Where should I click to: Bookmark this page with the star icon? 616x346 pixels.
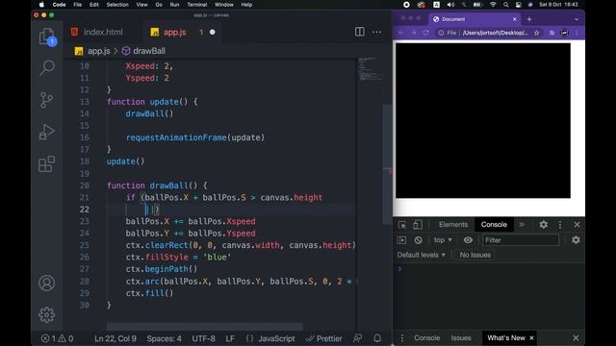pyautogui.click(x=537, y=33)
